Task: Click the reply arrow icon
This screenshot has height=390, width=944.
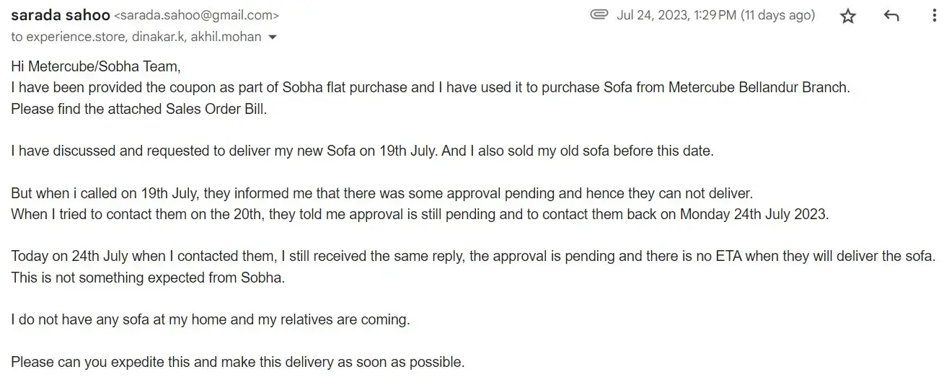Action: [891, 16]
